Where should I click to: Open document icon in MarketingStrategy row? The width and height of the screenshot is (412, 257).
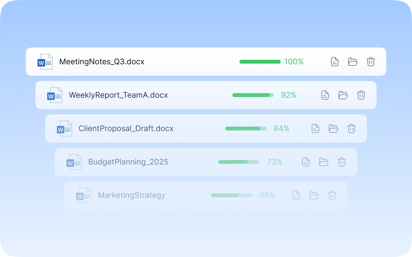click(296, 195)
